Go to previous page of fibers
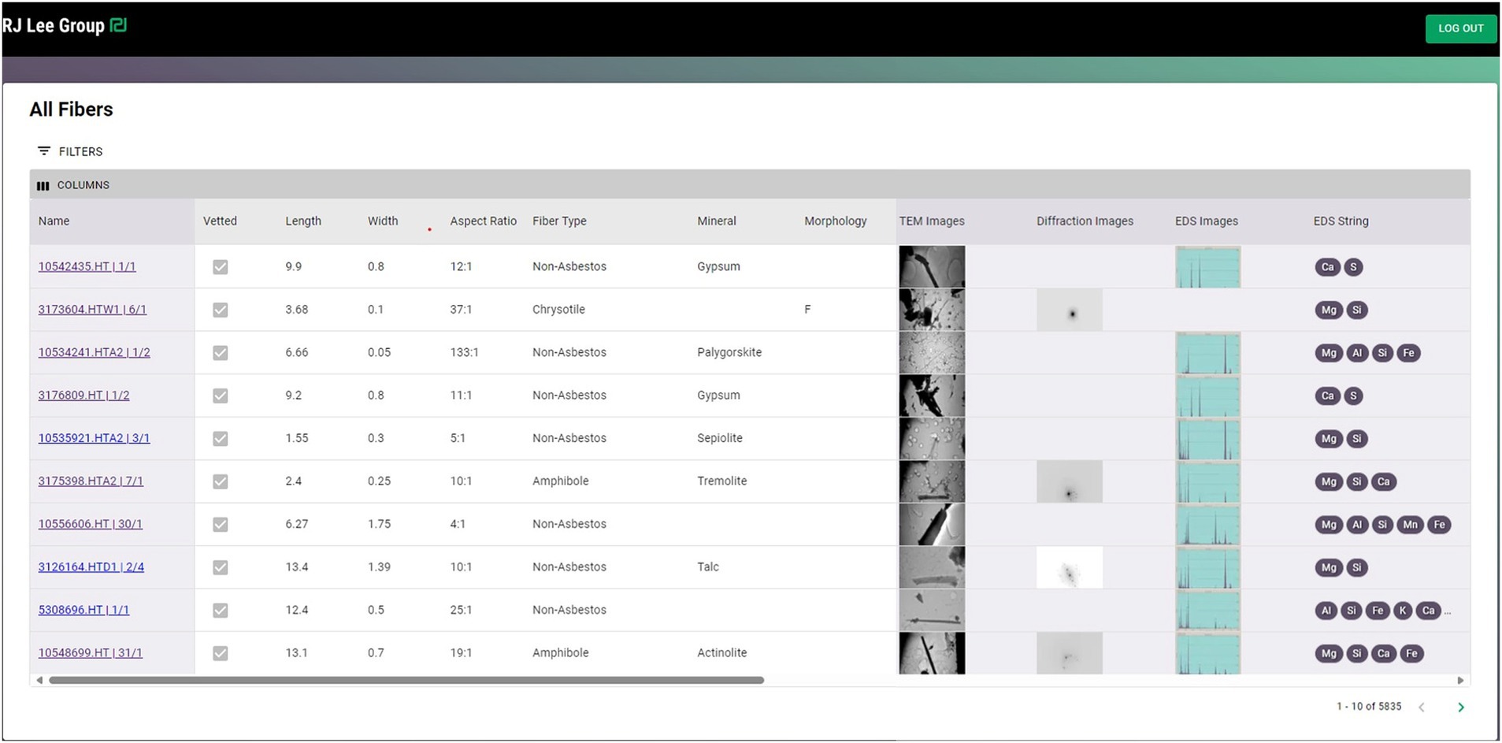This screenshot has height=743, width=1502. pos(1422,707)
